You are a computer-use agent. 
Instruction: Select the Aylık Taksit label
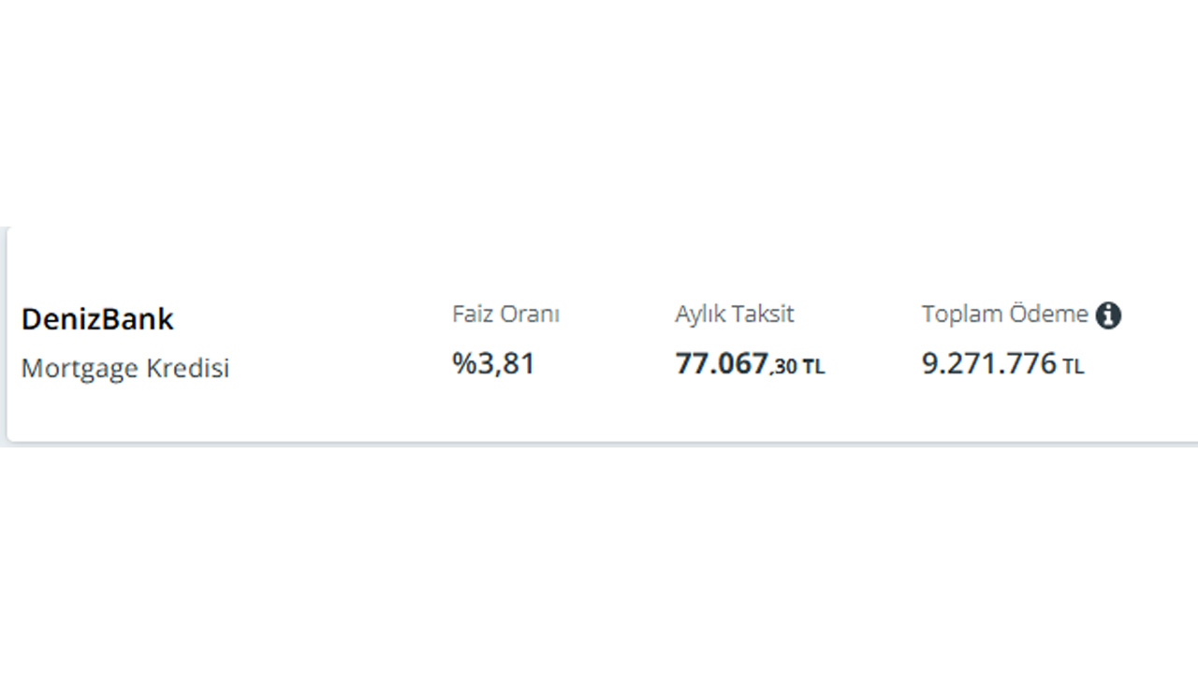point(735,315)
